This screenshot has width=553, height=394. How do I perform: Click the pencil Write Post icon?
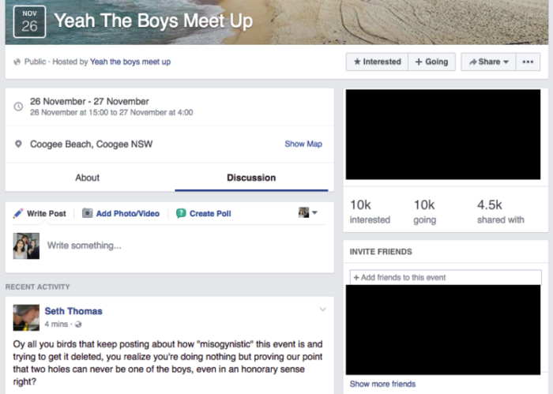click(x=18, y=213)
